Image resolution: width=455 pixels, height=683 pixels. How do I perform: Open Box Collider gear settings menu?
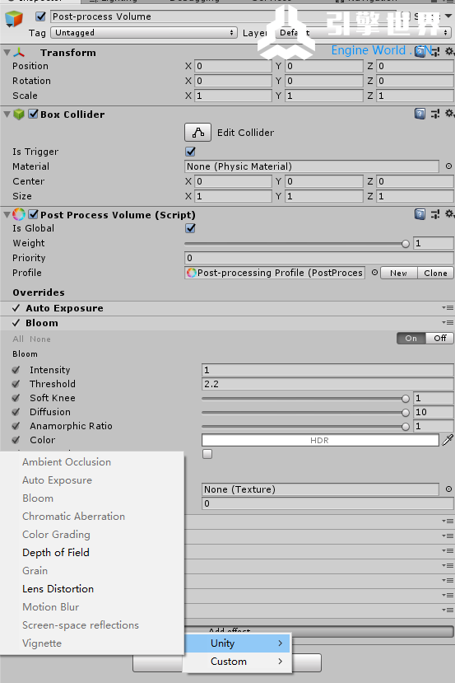pos(450,115)
